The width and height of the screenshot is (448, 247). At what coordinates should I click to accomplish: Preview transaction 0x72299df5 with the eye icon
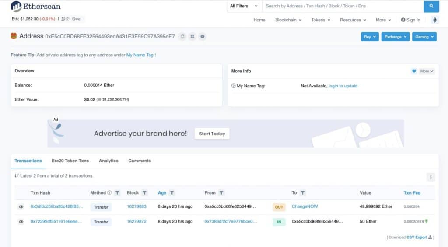click(x=21, y=221)
